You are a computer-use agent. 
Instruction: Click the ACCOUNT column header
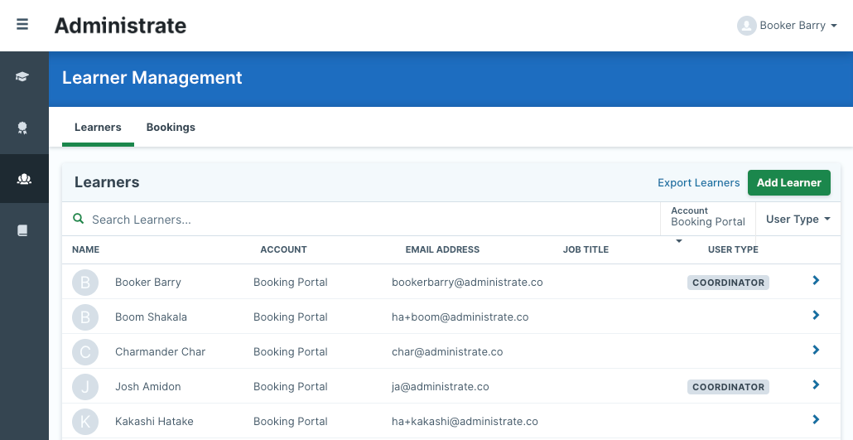283,249
